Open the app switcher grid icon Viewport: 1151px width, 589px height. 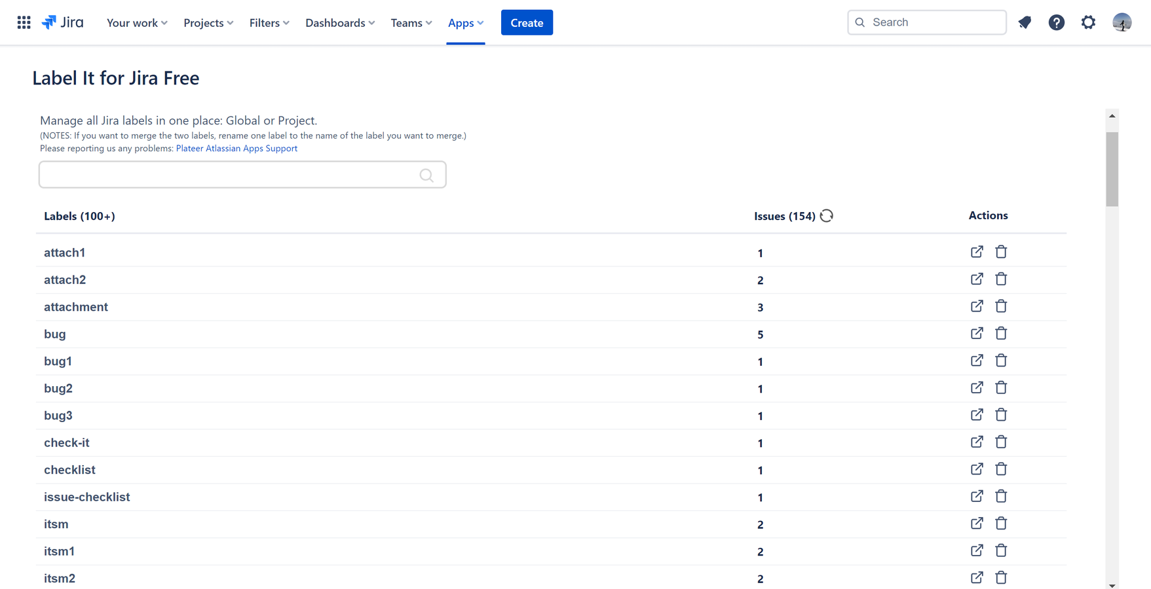point(24,22)
